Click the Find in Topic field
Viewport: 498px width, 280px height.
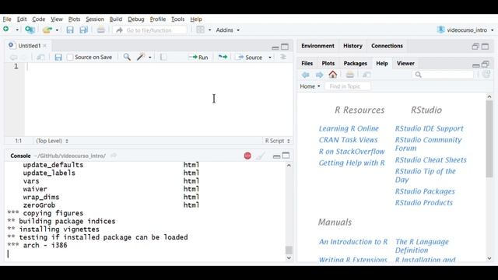click(348, 86)
